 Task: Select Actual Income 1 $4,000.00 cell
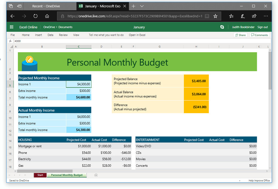pyautogui.click(x=79, y=117)
